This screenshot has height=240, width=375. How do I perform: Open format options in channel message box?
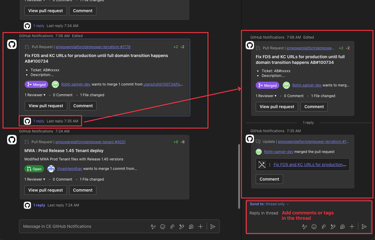153,227
